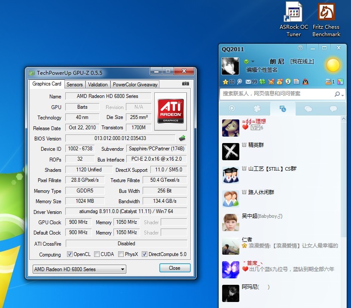Open the QQ search options dropdown arrow

343,95
